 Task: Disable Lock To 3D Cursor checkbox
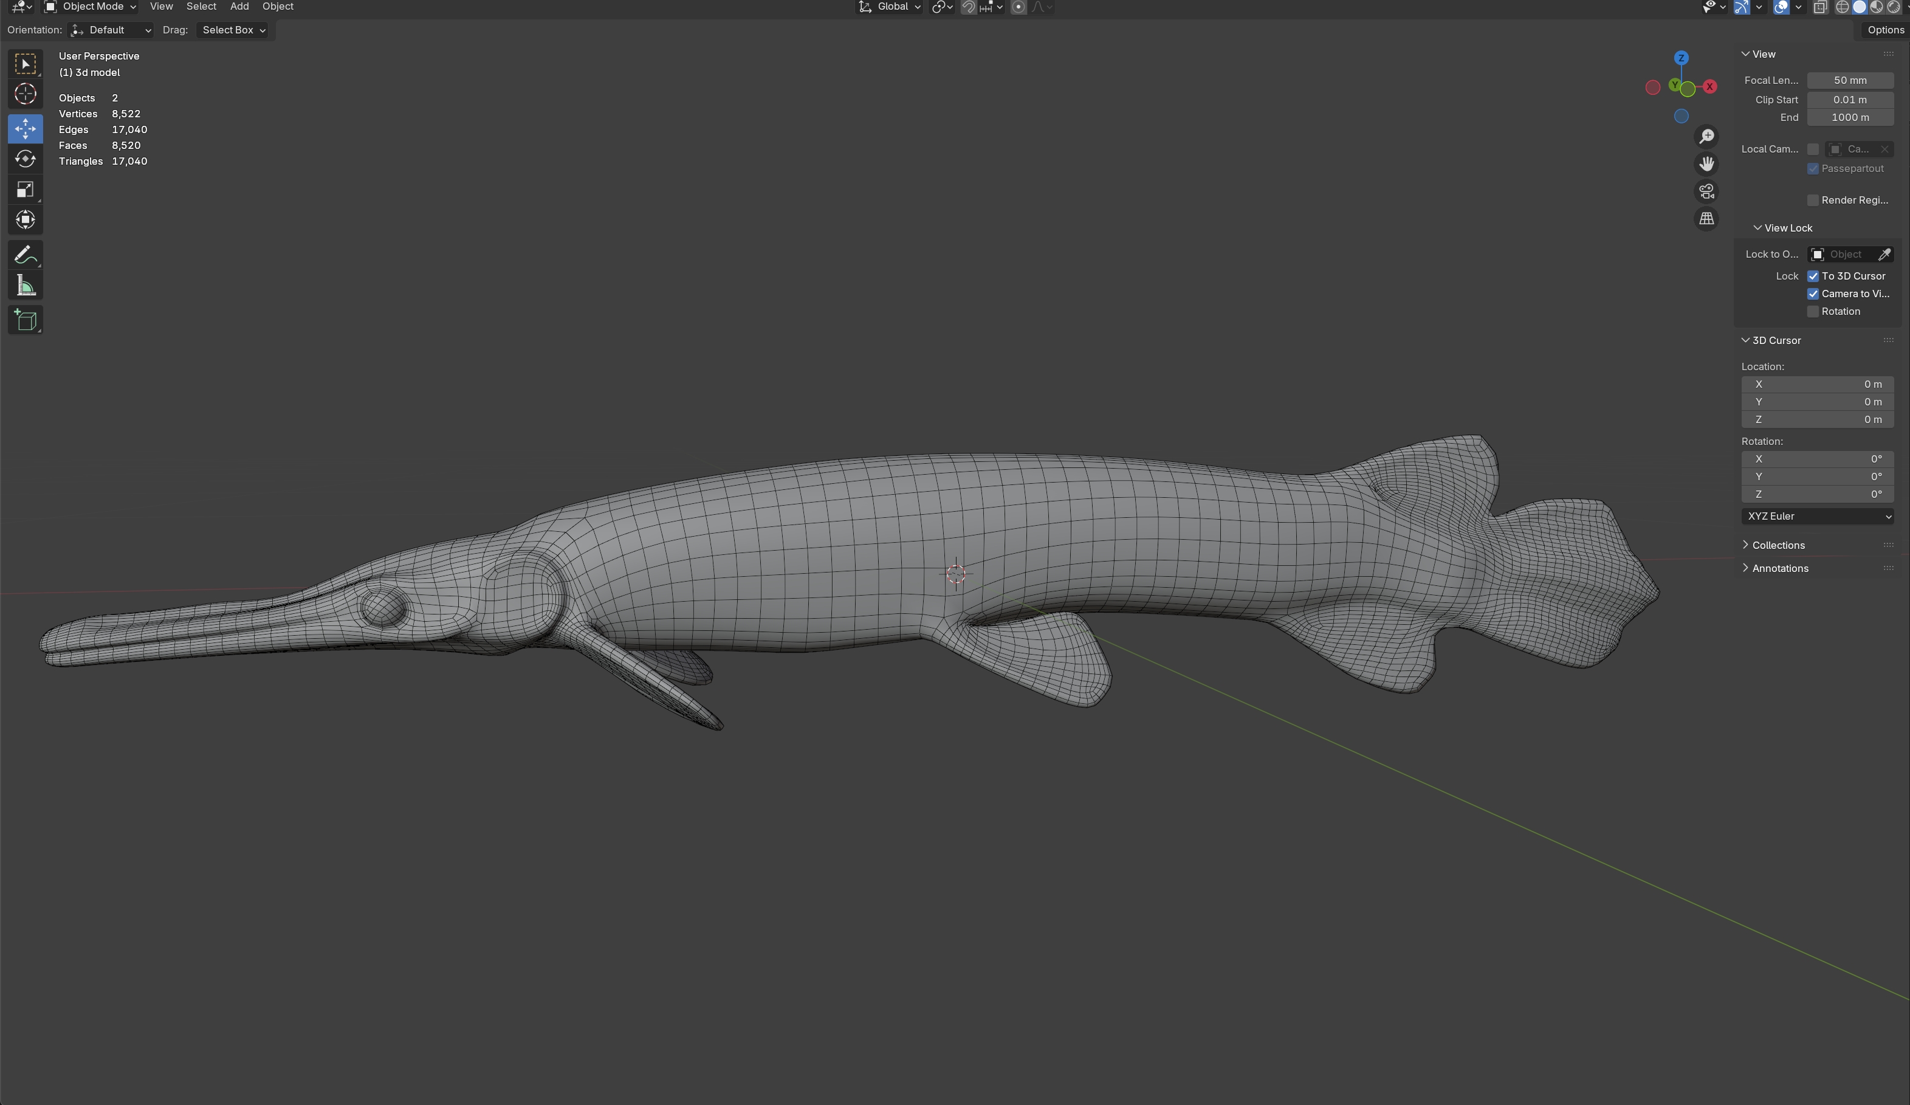point(1813,276)
